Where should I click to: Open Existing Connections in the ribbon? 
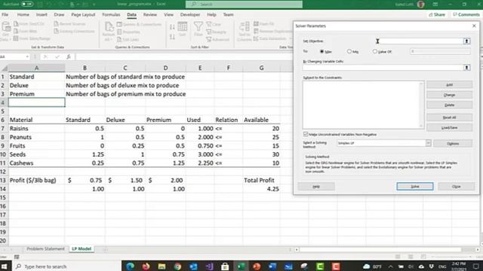coord(74,31)
